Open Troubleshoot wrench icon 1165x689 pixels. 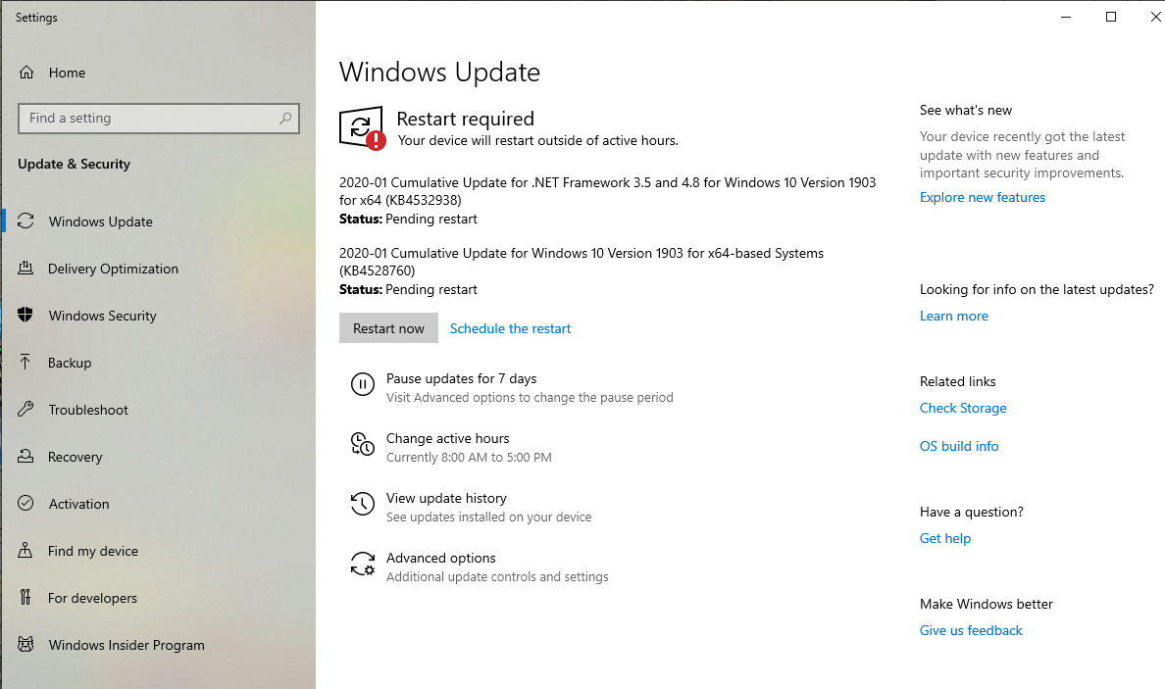(x=26, y=410)
